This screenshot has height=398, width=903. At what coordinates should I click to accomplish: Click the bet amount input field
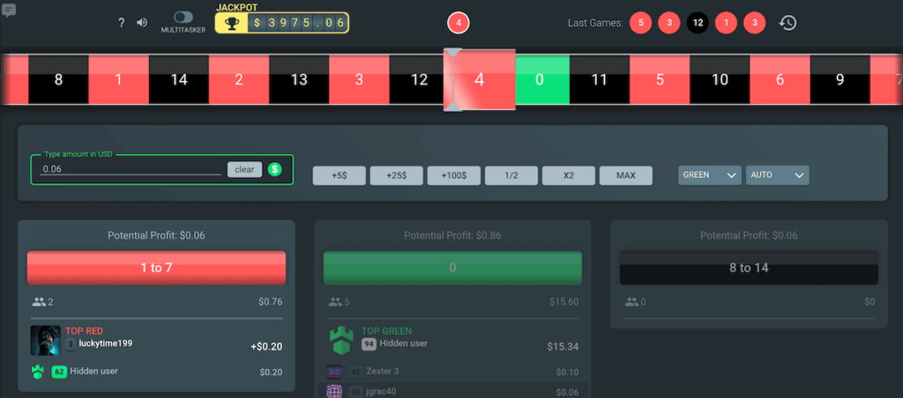pyautogui.click(x=131, y=169)
